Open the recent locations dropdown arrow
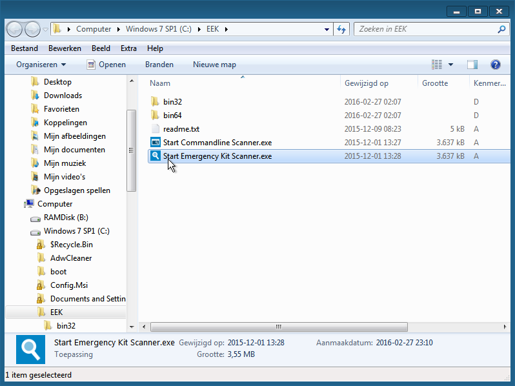 46,29
